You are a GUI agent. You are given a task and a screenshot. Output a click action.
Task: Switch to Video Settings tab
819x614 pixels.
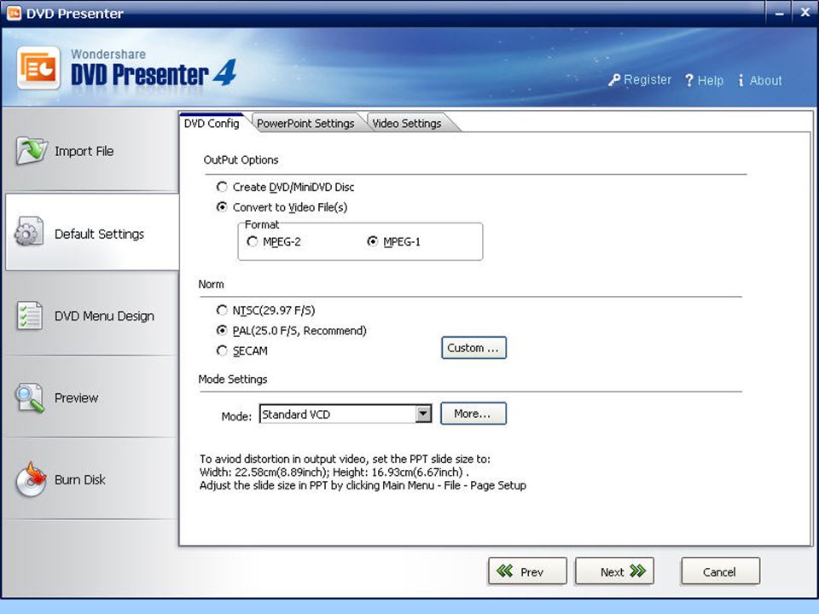(407, 123)
